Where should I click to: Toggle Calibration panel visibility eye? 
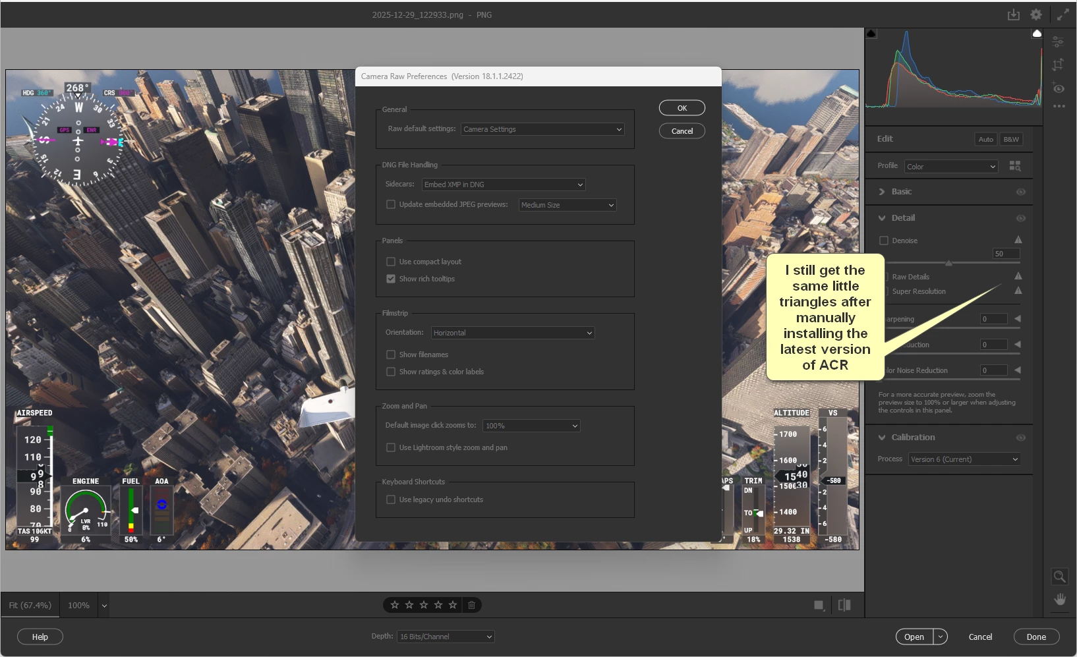(1021, 438)
